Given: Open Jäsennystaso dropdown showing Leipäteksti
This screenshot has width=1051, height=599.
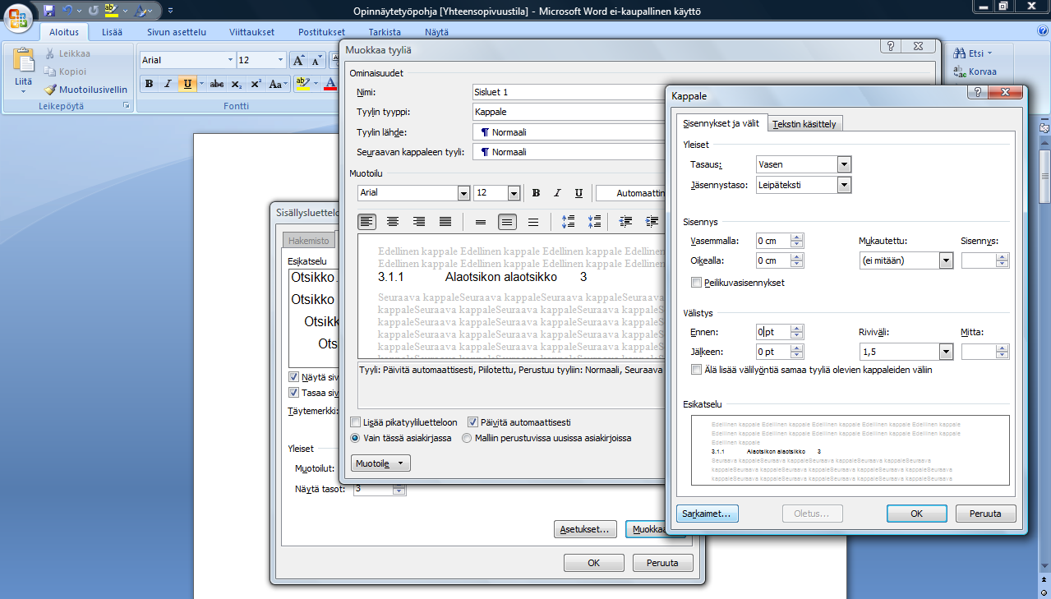Looking at the screenshot, I should [x=844, y=185].
